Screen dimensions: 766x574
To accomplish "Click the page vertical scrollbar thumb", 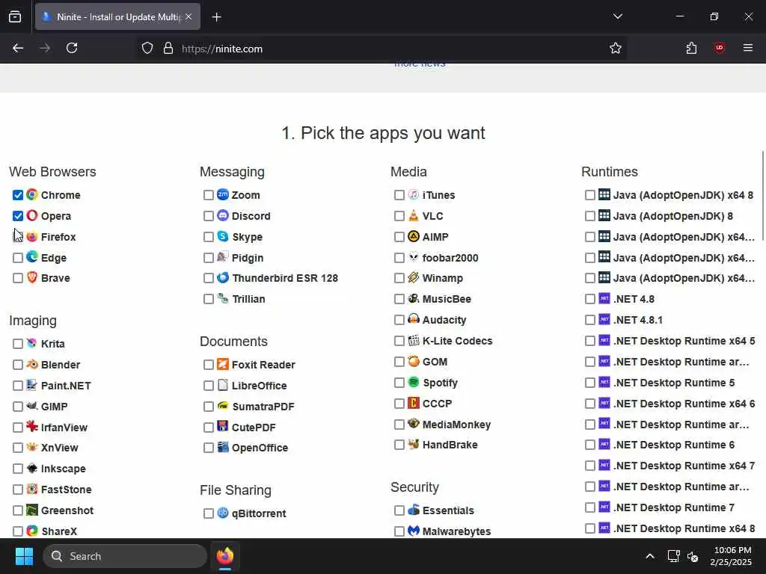I will point(762,195).
